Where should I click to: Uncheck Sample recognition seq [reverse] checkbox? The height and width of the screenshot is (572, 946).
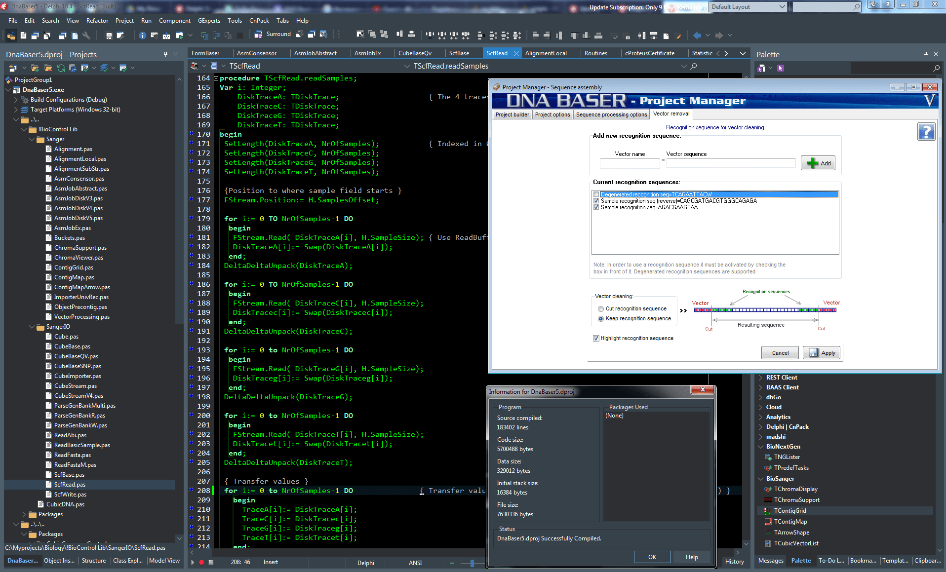pos(596,201)
